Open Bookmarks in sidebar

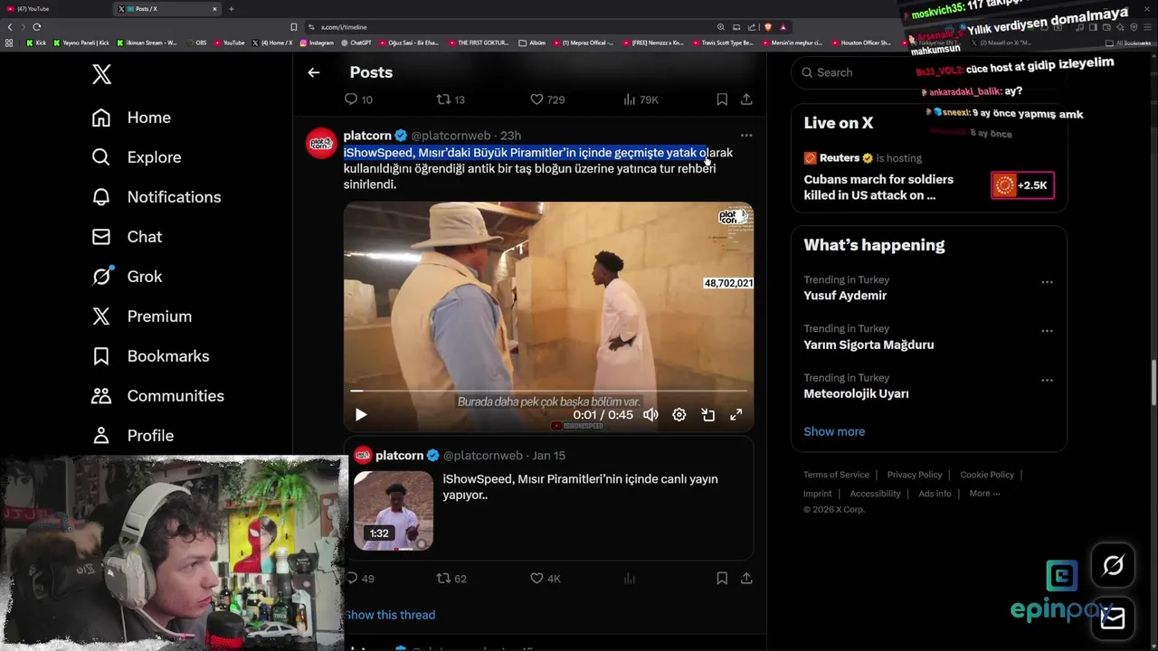click(150, 356)
